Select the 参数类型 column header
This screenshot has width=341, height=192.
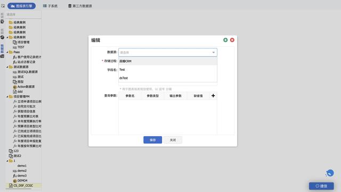[153, 96]
